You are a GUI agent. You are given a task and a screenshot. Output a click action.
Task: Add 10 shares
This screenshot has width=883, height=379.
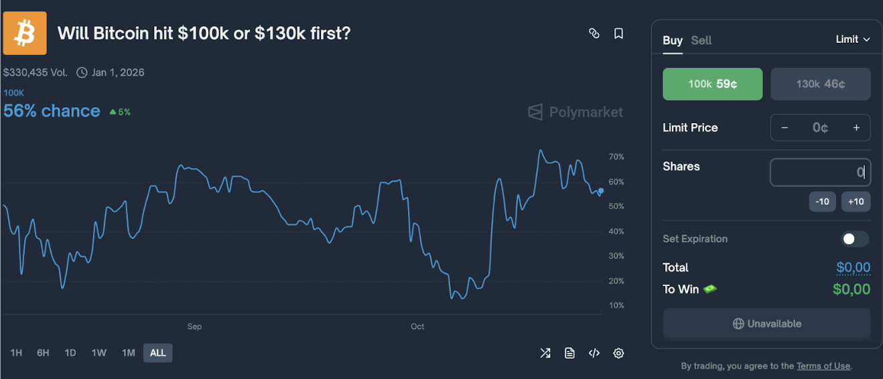pyautogui.click(x=856, y=202)
